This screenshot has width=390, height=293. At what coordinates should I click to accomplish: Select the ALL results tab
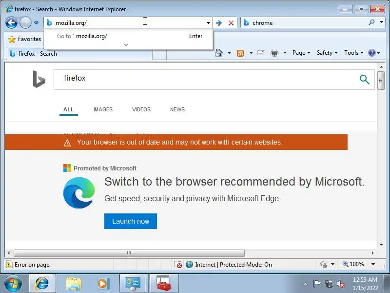click(69, 109)
